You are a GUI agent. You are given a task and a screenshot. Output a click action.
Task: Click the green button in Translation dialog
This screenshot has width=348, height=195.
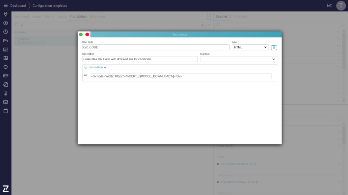(x=81, y=35)
